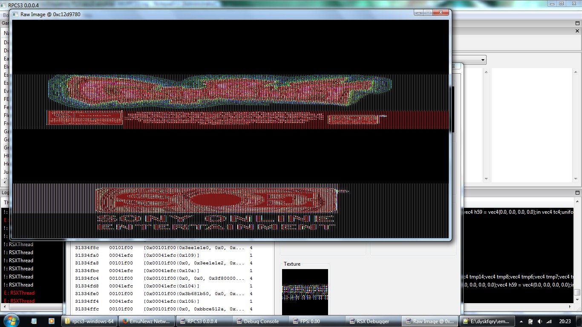582x327 pixels.
Task: Switch to the RSX Debugger taskbar button
Action: point(374,321)
